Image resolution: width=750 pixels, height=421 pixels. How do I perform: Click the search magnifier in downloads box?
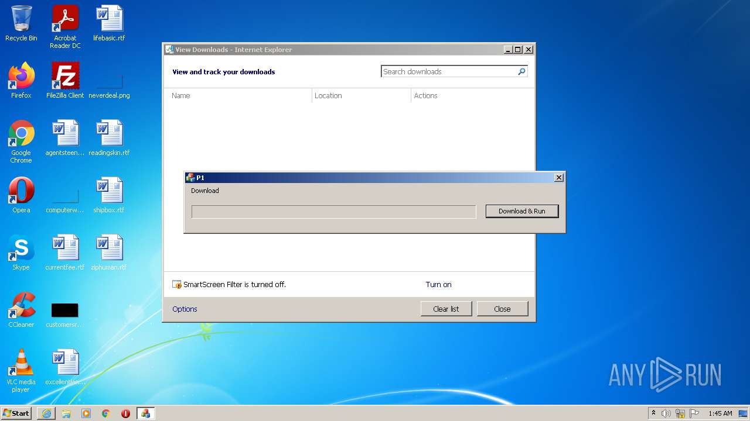coord(521,71)
